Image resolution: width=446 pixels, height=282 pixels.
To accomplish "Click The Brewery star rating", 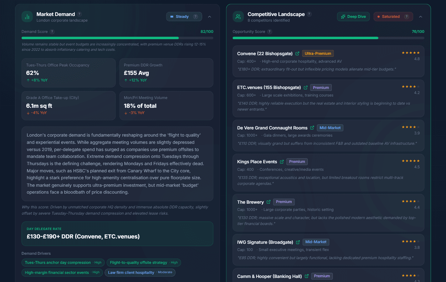I will (411, 201).
